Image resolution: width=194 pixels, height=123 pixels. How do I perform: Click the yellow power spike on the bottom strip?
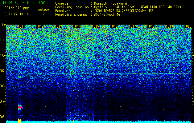(x=20, y=121)
